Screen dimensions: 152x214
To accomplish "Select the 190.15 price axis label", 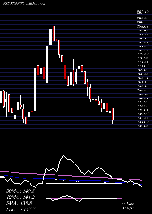I will coord(143,38).
